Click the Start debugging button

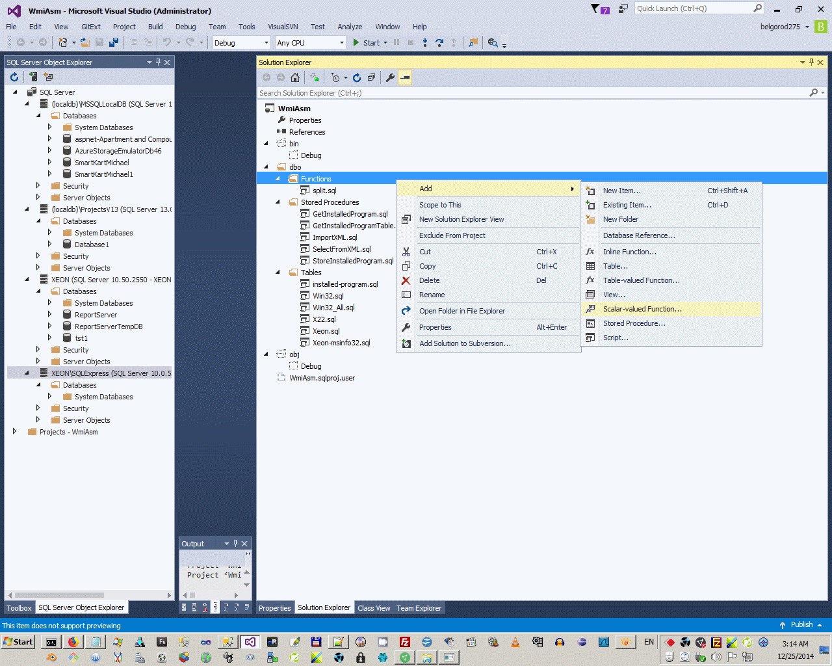point(367,43)
